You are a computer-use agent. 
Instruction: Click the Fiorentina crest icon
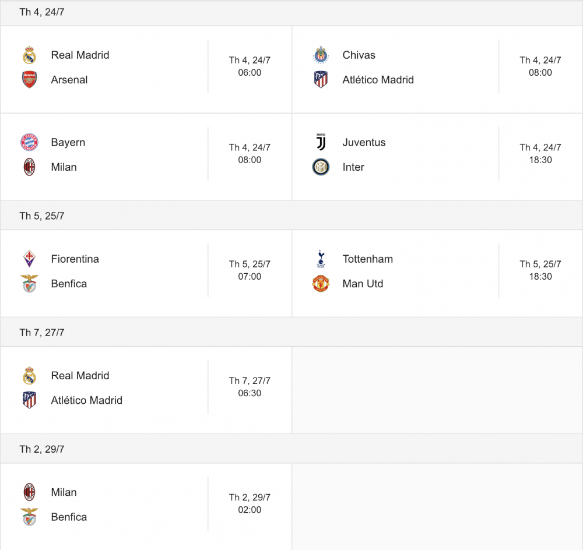pyautogui.click(x=29, y=259)
